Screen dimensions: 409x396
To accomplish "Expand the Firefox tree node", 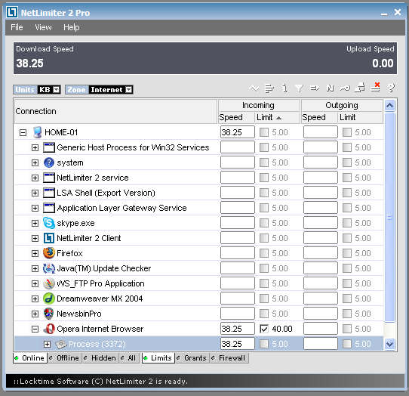I will tap(35, 253).
